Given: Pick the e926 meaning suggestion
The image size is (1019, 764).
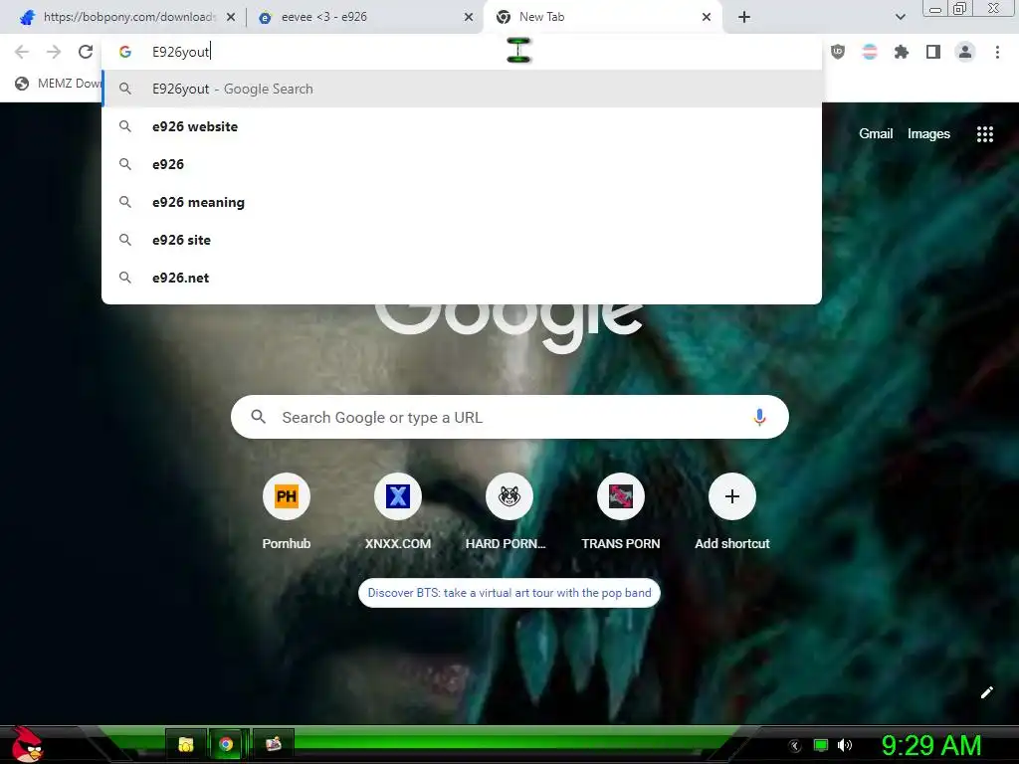Looking at the screenshot, I should point(462,202).
